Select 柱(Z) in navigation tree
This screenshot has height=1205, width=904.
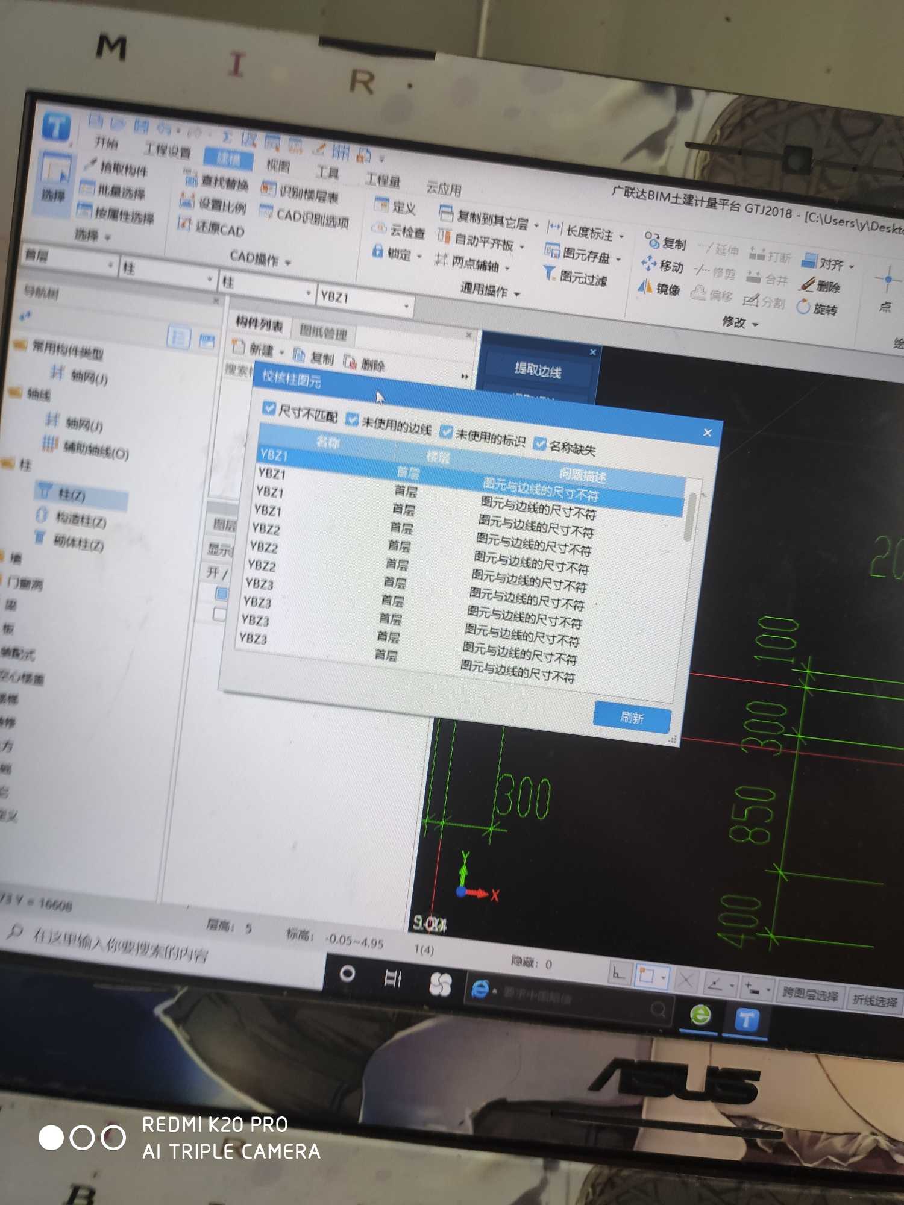coord(71,495)
